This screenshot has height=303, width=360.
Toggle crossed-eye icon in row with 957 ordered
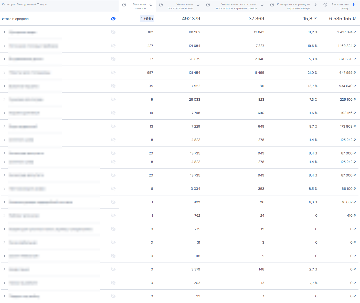coord(113,73)
